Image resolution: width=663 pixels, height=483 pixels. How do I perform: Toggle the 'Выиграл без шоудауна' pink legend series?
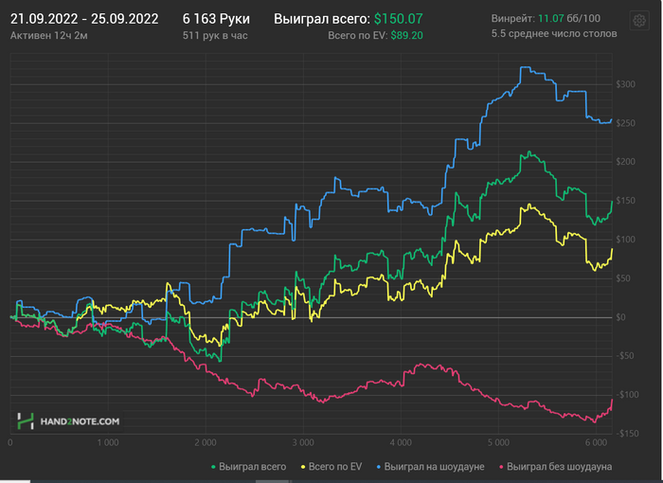555,467
